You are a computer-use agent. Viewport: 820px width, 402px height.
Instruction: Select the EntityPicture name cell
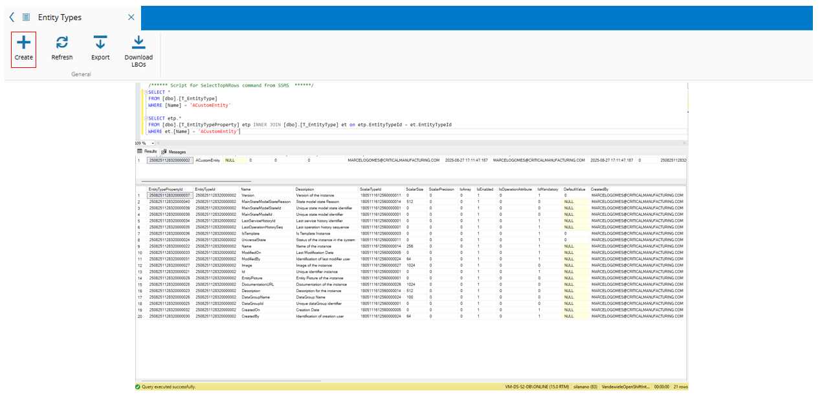[x=267, y=278]
